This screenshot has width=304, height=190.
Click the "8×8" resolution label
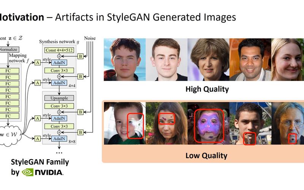pyautogui.click(x=72, y=141)
